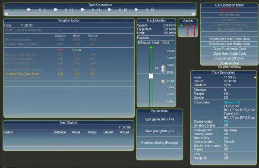Select car 0-12 in Train Operations
The height and width of the screenshot is (168, 259).
tap(123, 10)
